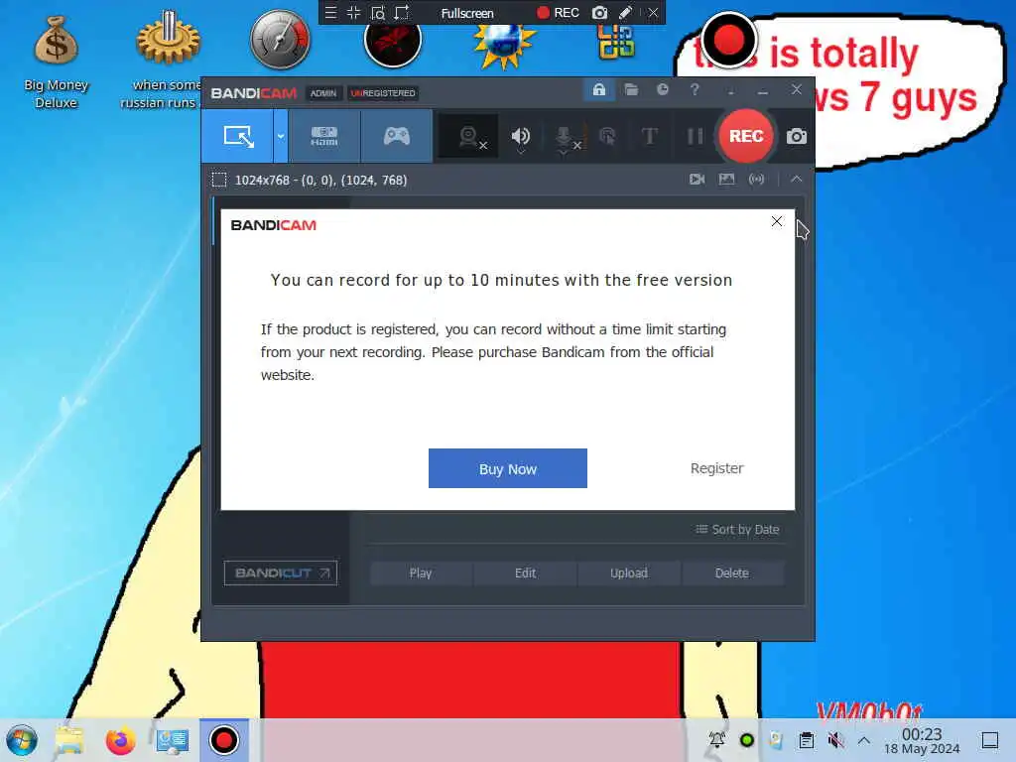
Task: Click the Buy Now button
Action: [507, 468]
